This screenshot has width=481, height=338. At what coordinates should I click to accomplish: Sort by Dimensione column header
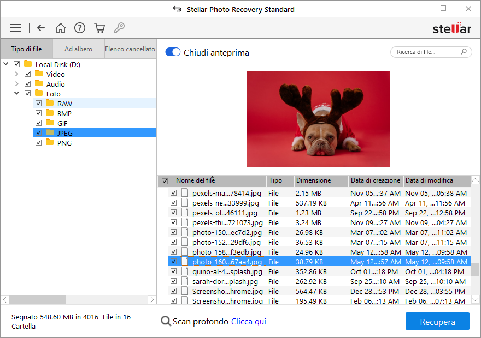click(321, 181)
